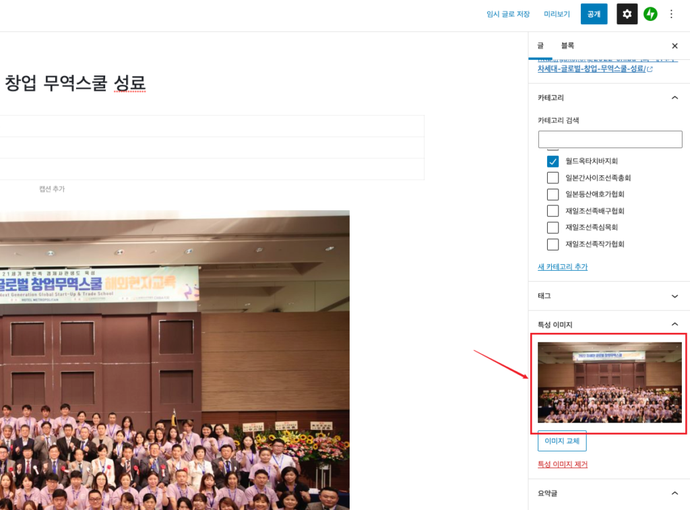Expand the 태그 panel
The height and width of the screenshot is (510, 690).
click(x=675, y=296)
